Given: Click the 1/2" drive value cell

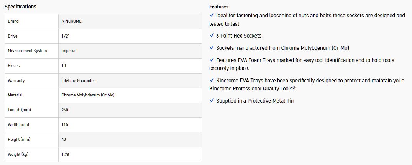Looking at the screenshot, I should (x=66, y=36).
